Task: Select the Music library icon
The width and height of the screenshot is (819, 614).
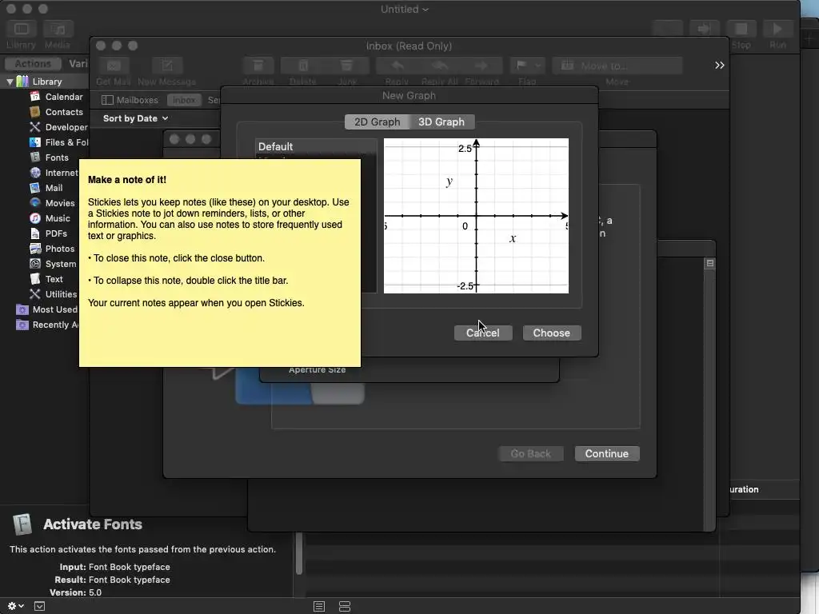Action: pyautogui.click(x=35, y=217)
